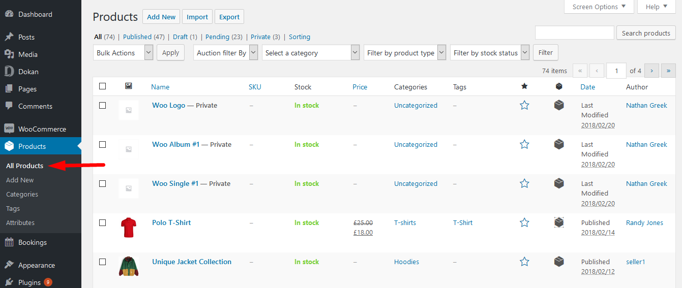
Task: Click the Comments speech bubble icon
Action: tap(9, 106)
